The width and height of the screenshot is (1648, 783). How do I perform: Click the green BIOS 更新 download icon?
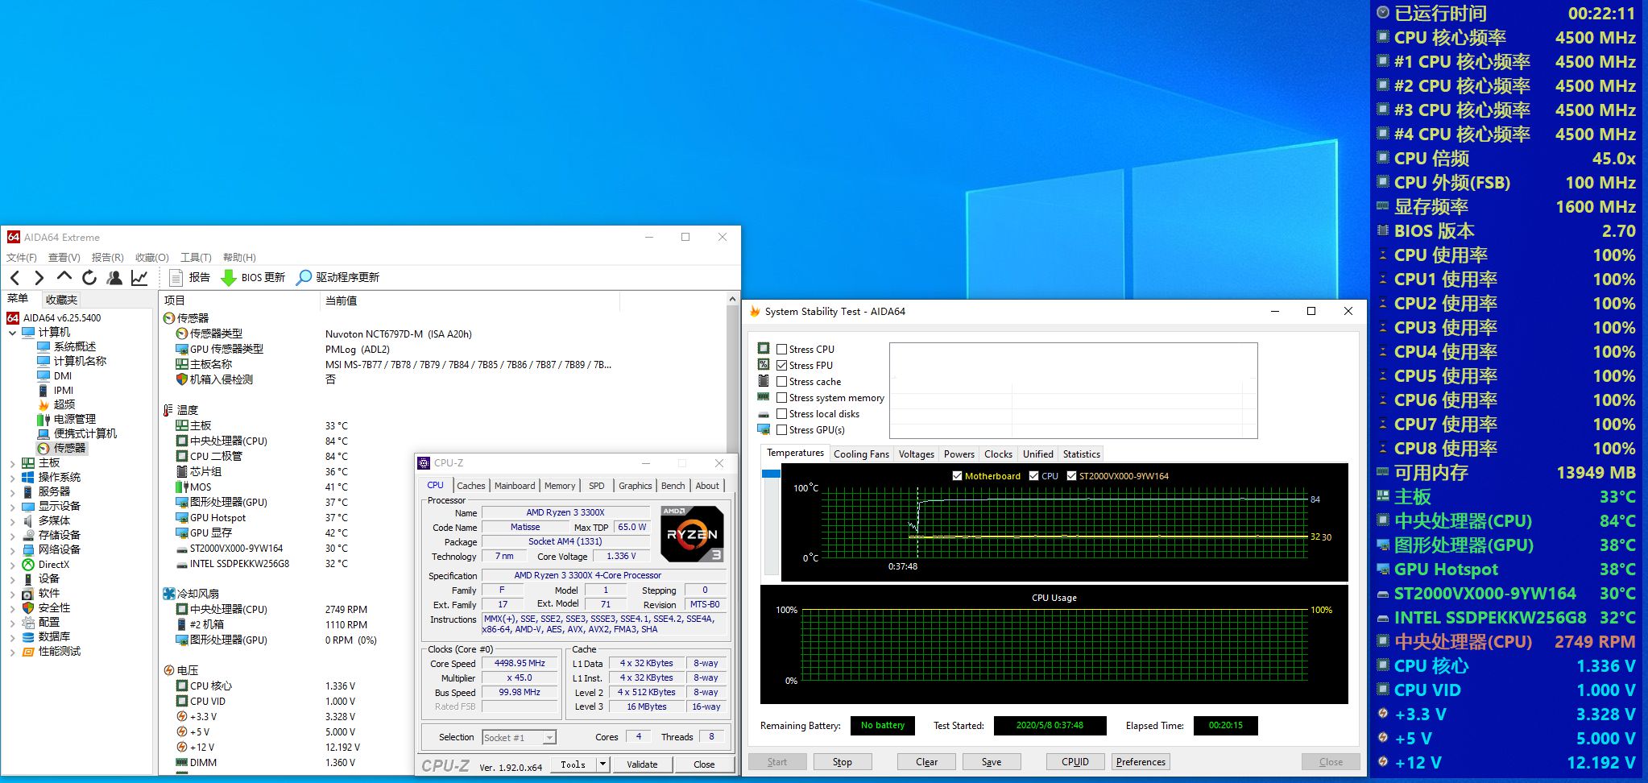[229, 277]
